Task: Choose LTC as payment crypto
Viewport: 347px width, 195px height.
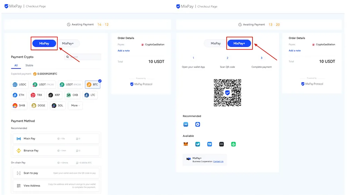Action: click(x=90, y=95)
